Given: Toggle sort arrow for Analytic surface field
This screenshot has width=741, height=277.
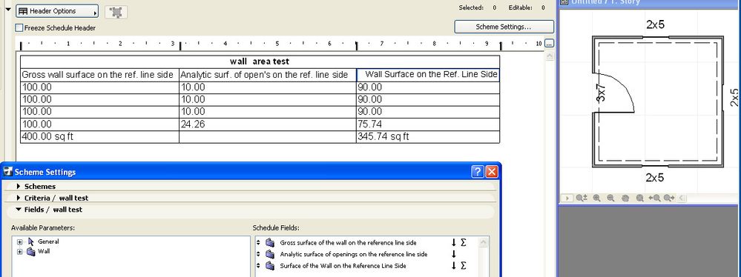Looking at the screenshot, I should click(454, 254).
